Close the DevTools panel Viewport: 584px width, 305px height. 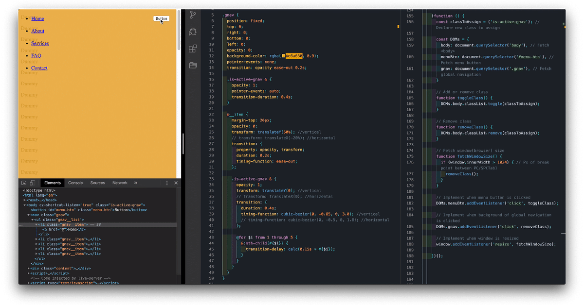point(176,183)
